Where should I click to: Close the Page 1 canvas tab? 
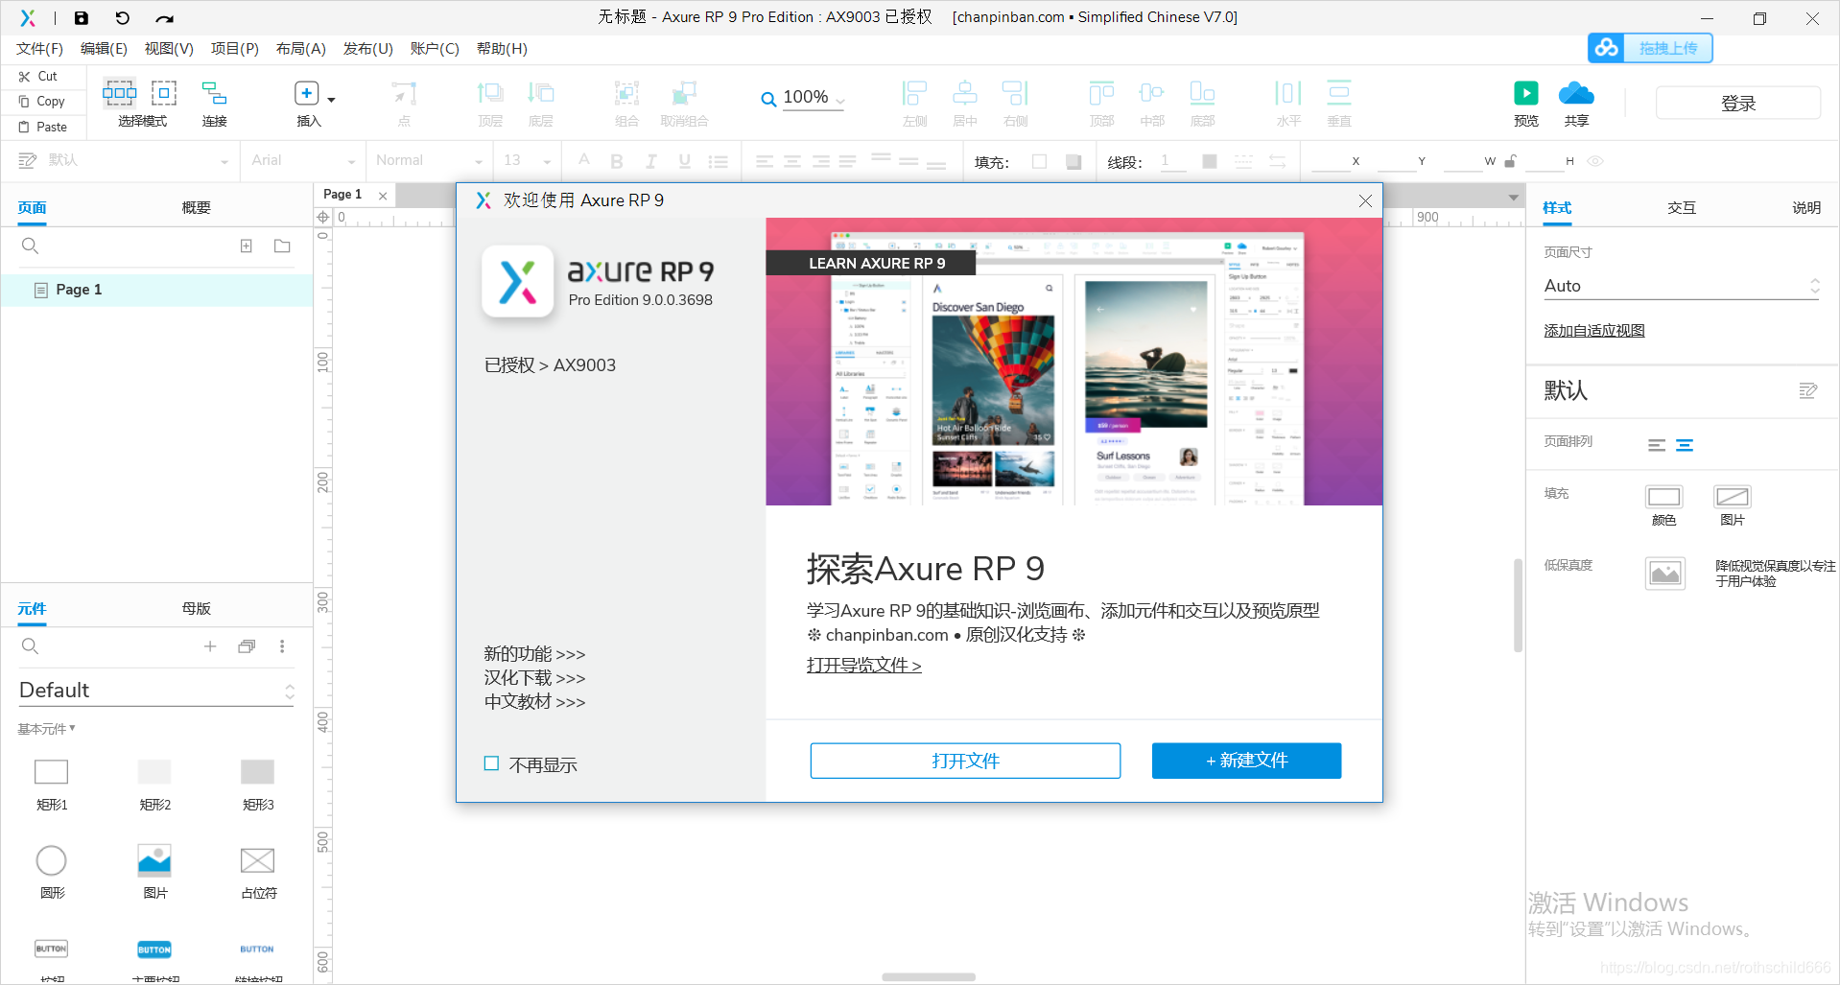383,196
